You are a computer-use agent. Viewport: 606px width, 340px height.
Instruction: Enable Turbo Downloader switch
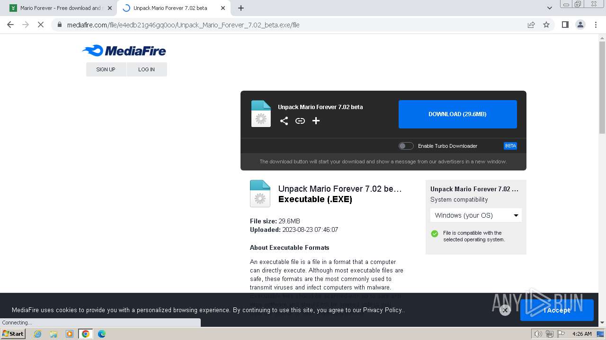(x=406, y=146)
